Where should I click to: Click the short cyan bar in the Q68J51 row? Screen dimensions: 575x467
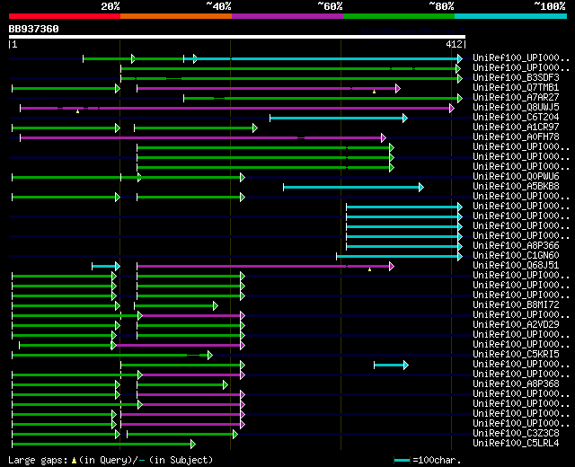tap(106, 266)
